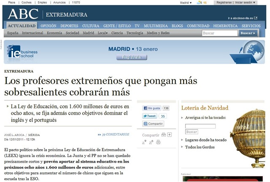Expand Lugares donde ha tocado
This screenshot has height=182, width=270.
click(206, 140)
